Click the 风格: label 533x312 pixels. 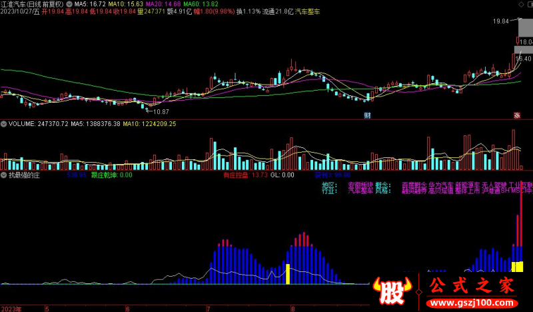[x=383, y=191]
